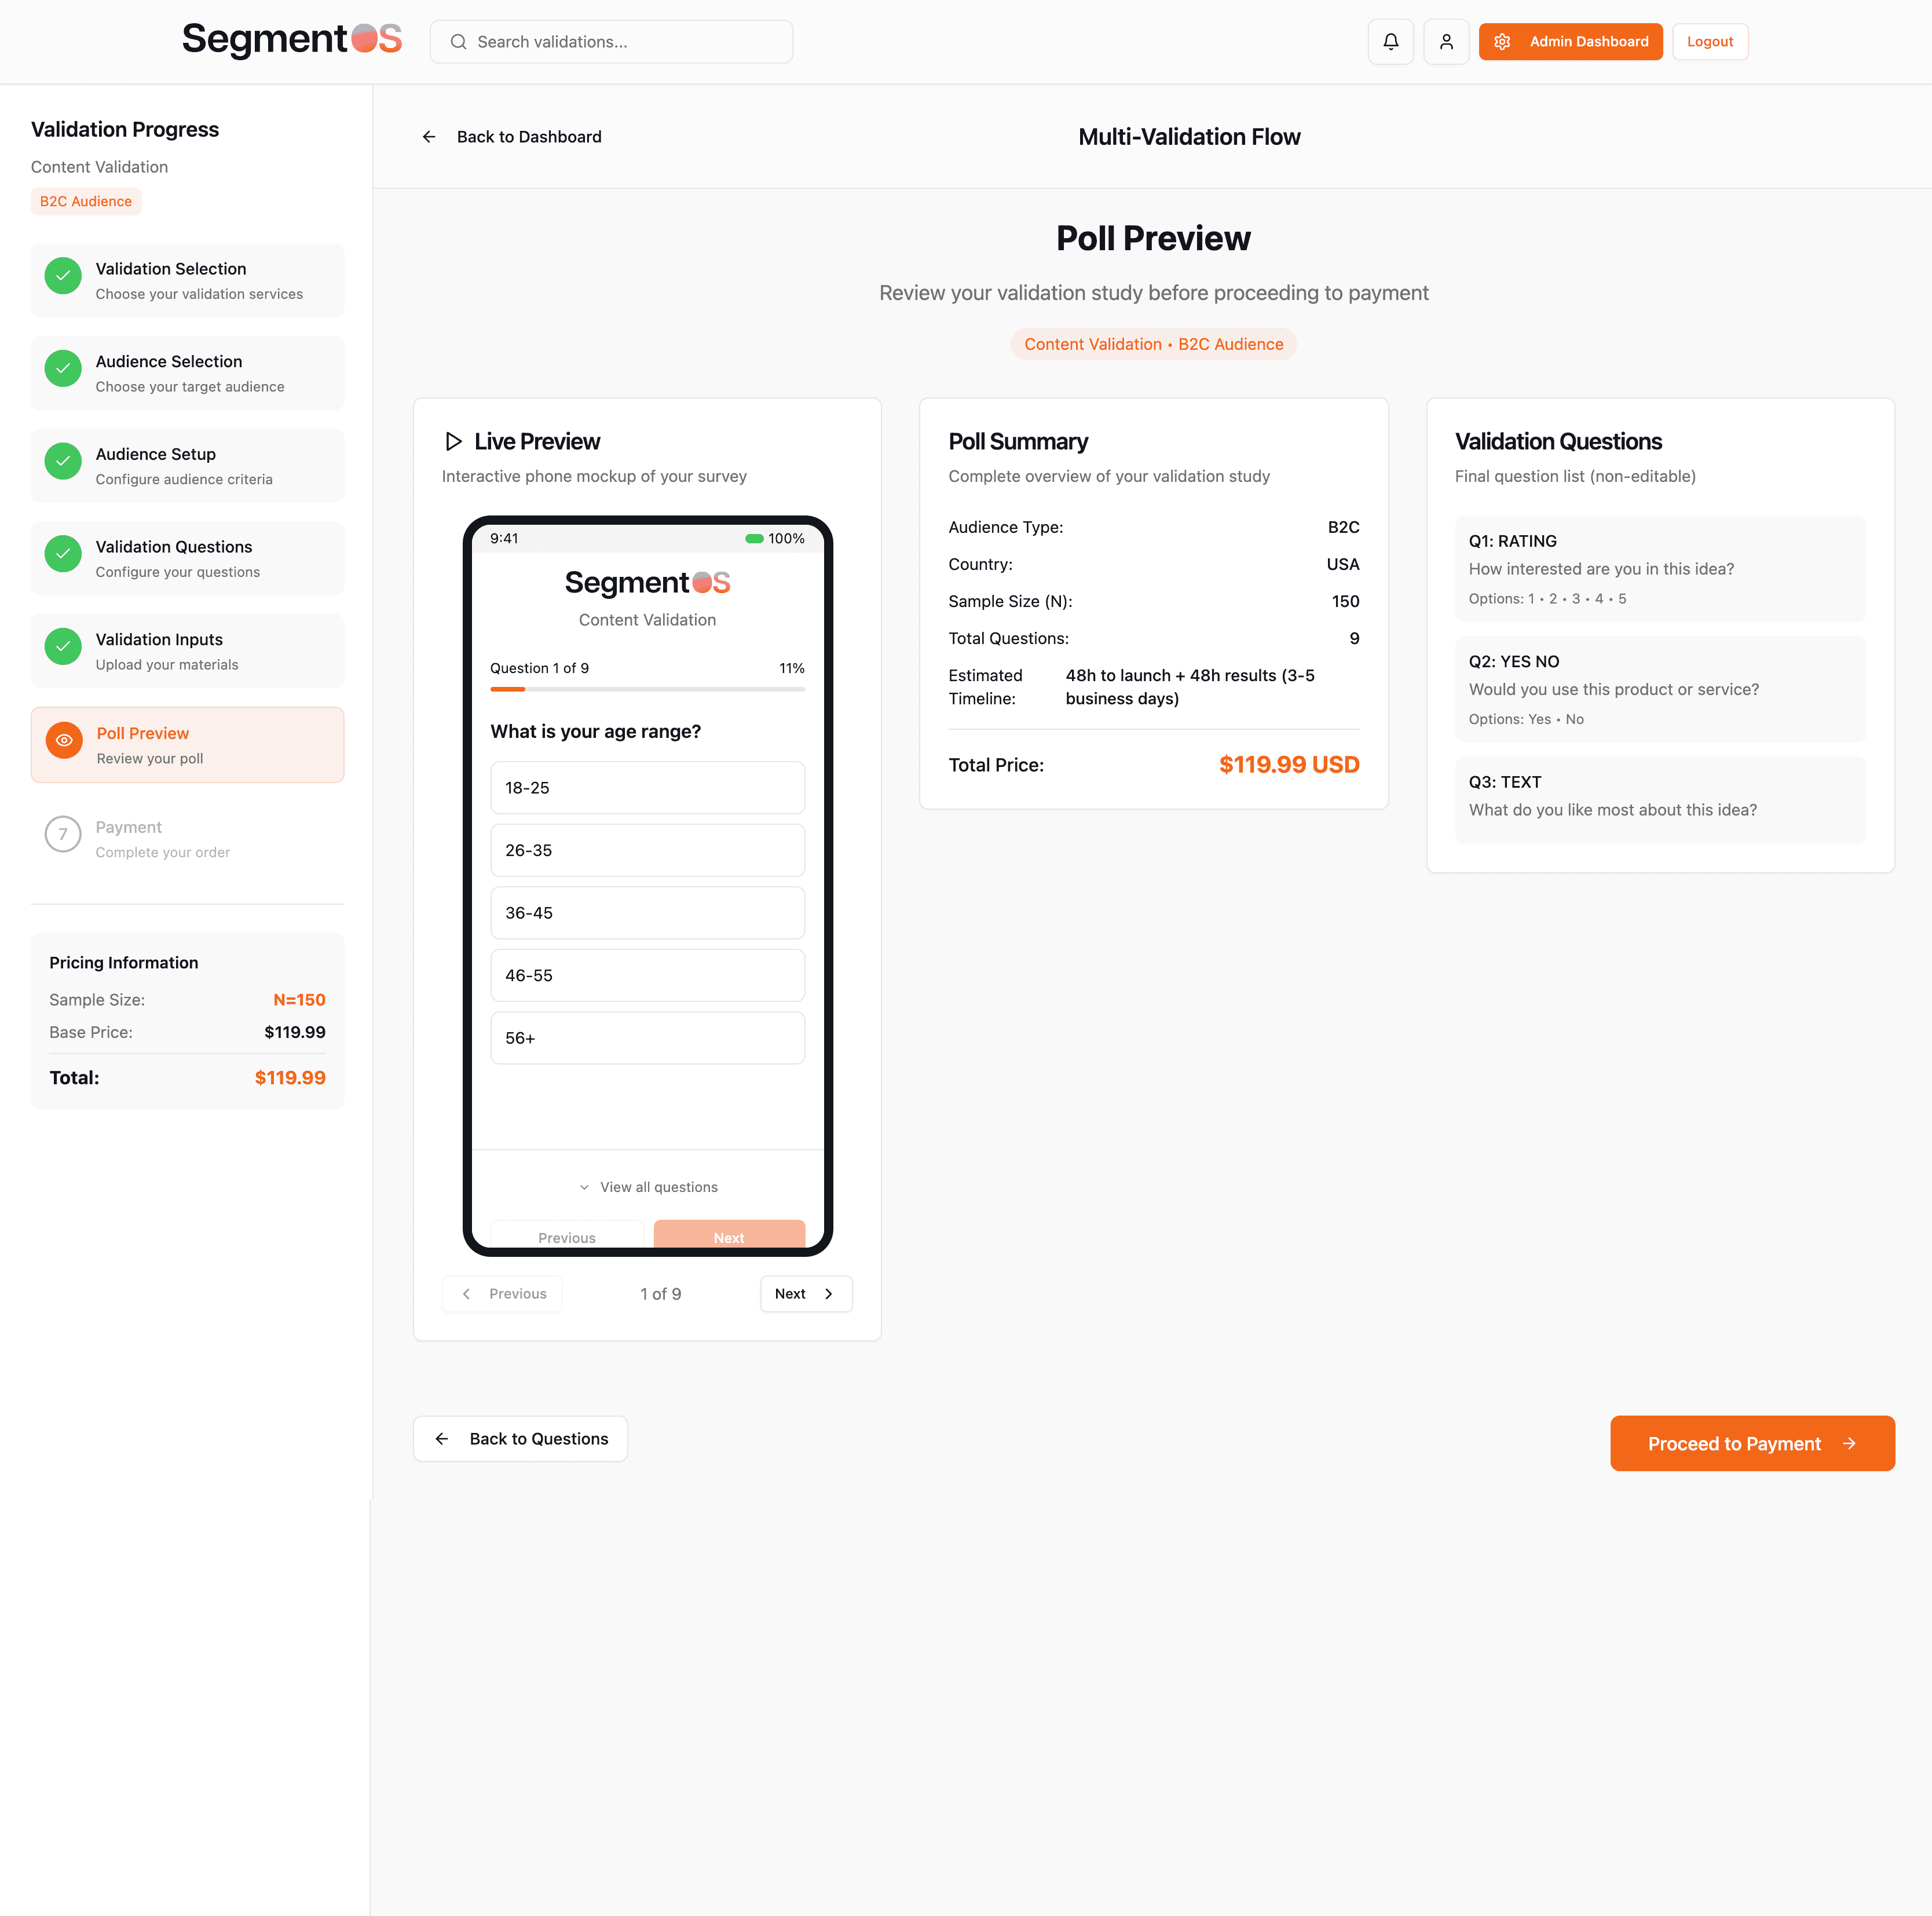This screenshot has width=1932, height=1916.
Task: Click the Poll Preview eye icon
Action: point(64,740)
